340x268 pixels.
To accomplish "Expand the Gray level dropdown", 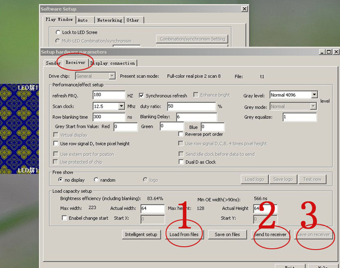I will [x=314, y=95].
